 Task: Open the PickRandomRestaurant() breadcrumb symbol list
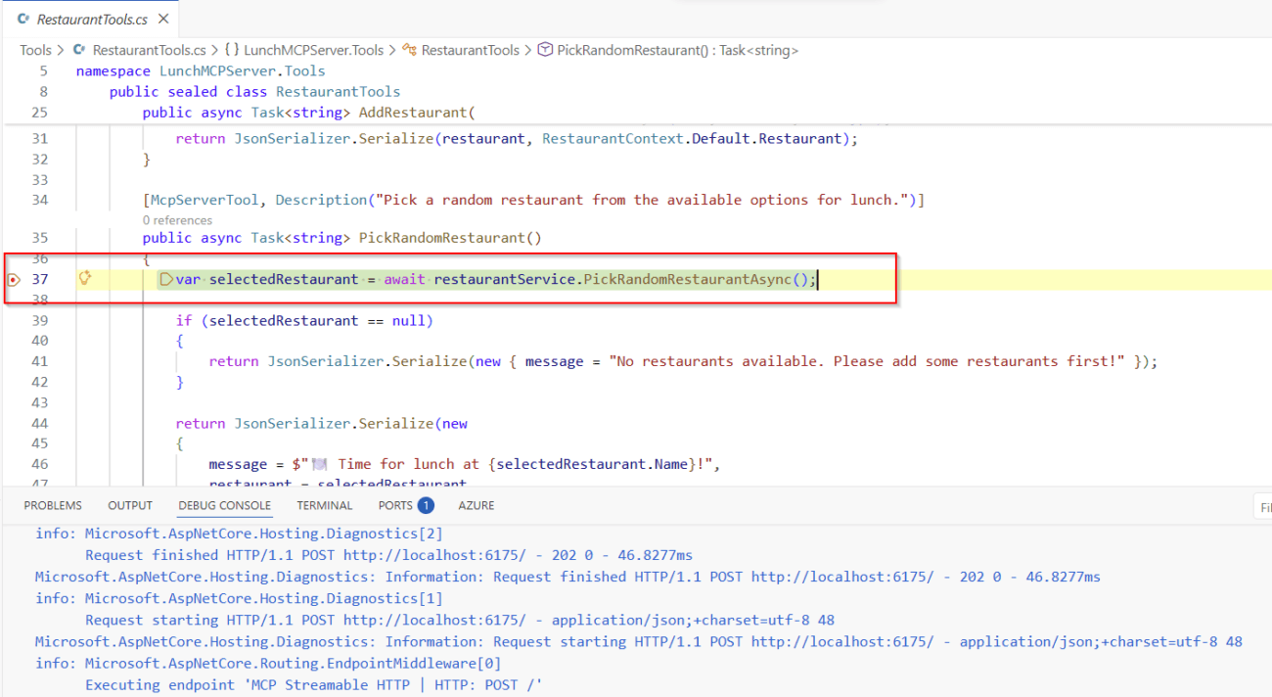677,50
